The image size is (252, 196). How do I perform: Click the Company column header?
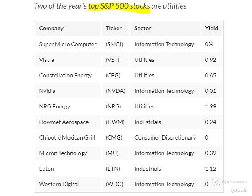51,28
